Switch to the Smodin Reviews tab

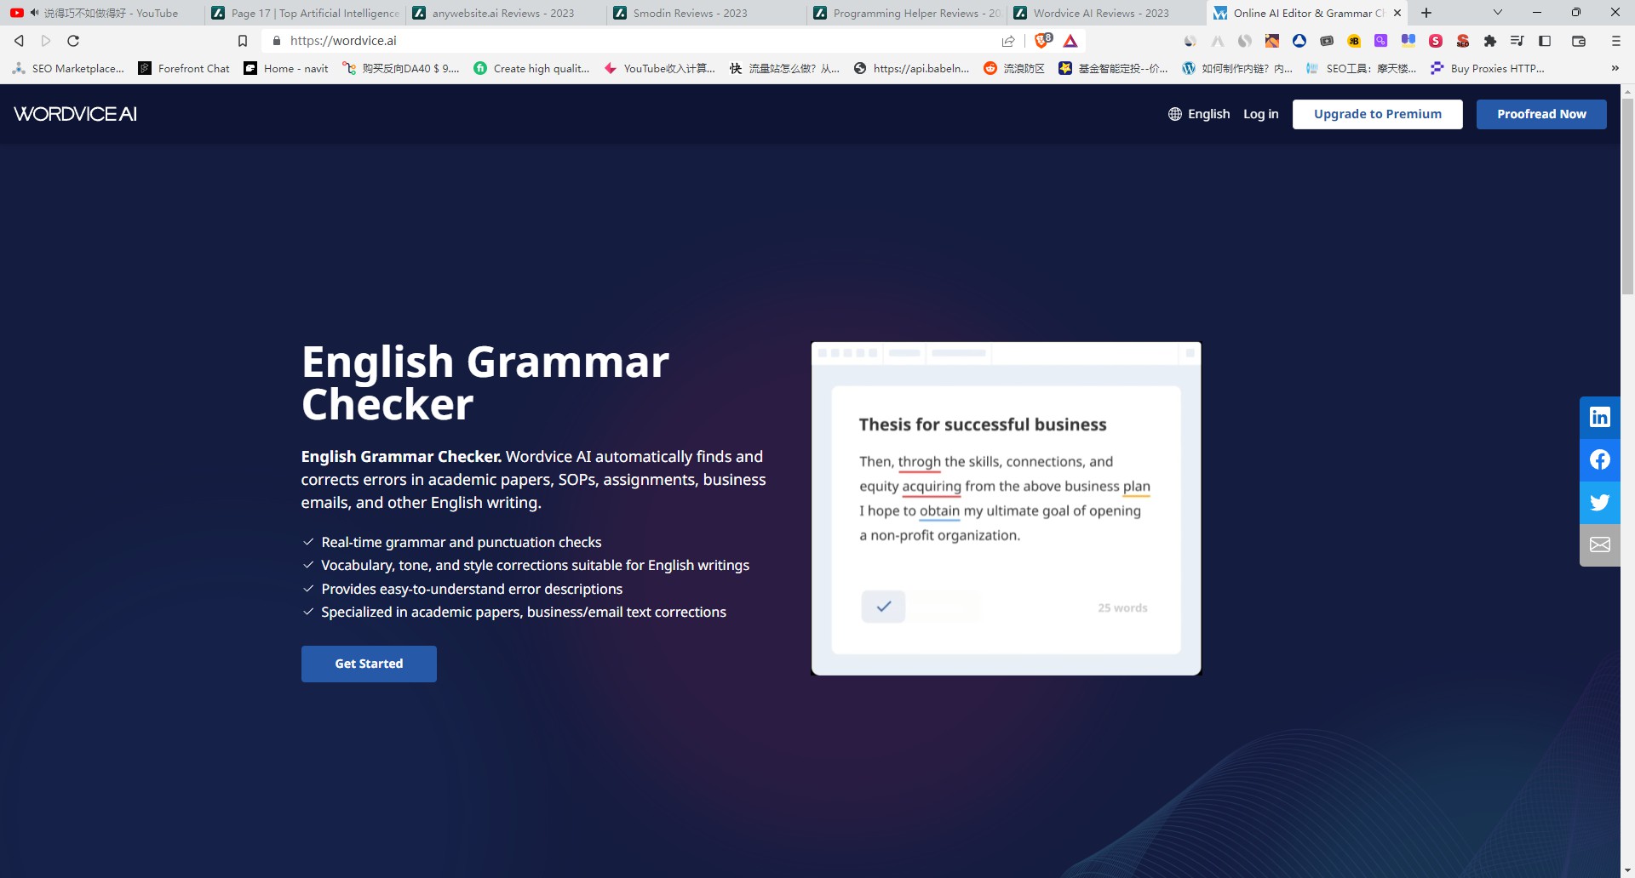coord(690,13)
